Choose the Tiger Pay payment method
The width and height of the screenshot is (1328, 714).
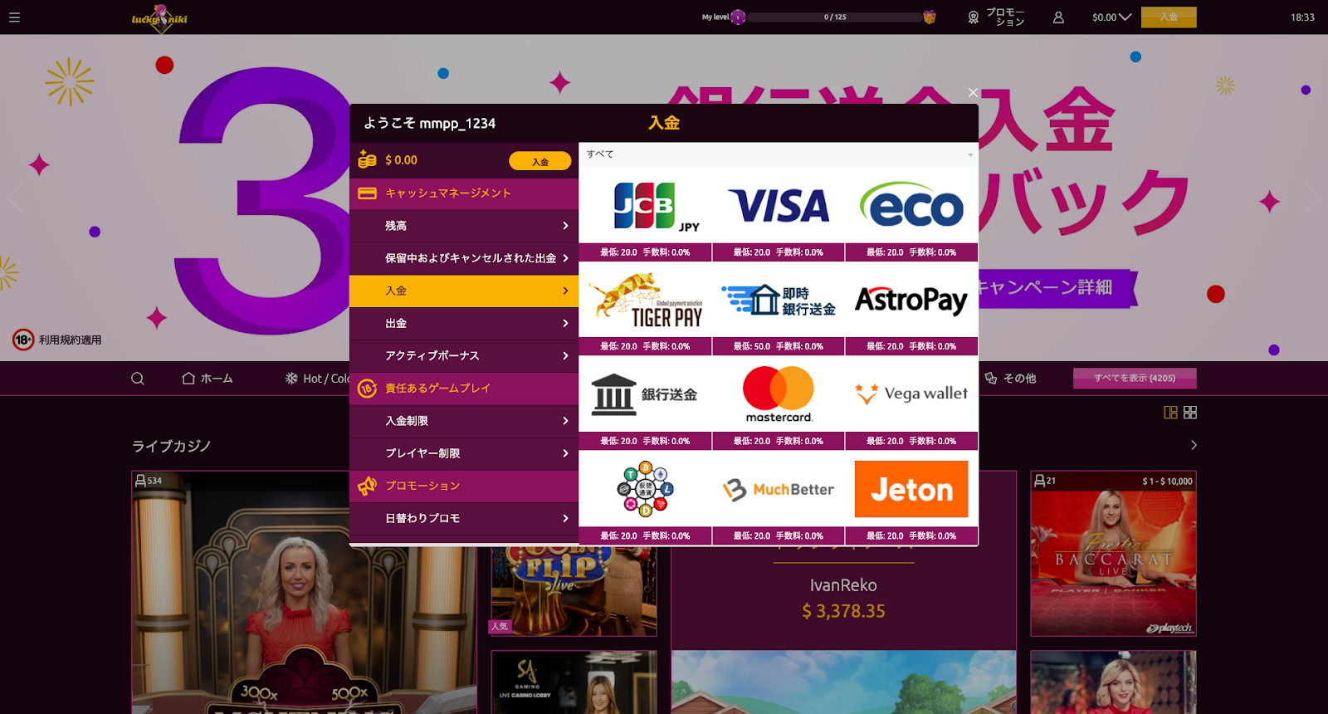click(x=645, y=309)
